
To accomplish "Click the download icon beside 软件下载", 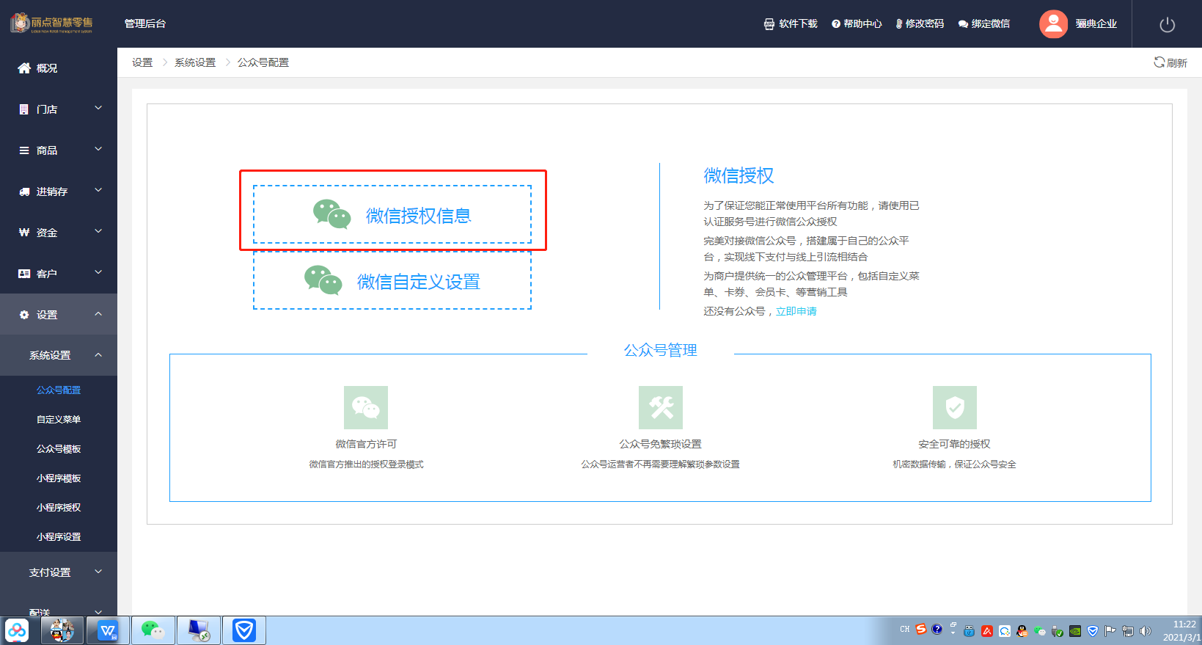I will (x=769, y=24).
